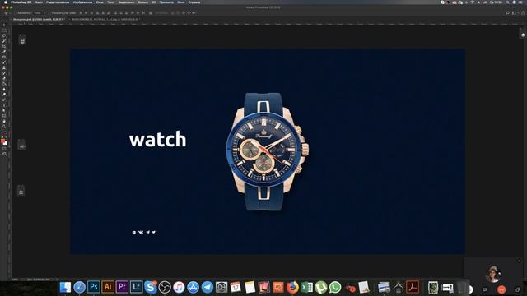The image size is (527, 296).
Task: Select the Blur tool
Action: [4, 90]
